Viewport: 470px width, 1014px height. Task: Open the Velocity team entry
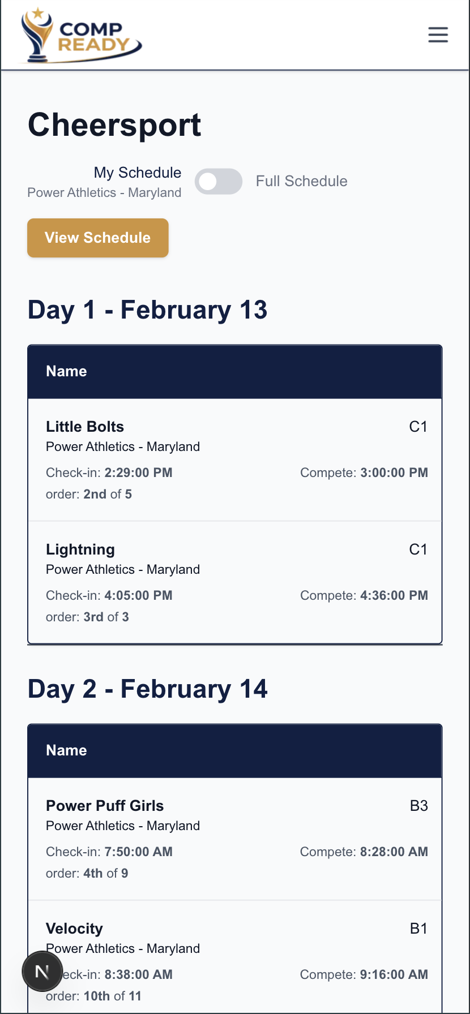74,929
